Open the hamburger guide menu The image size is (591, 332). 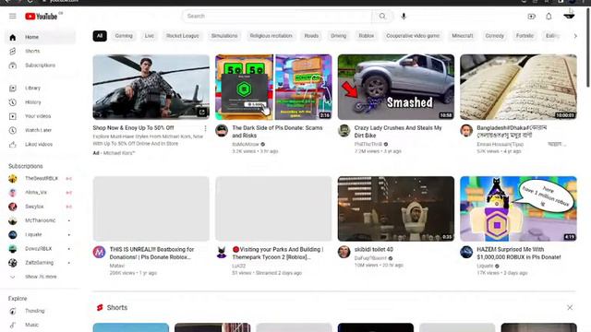12,17
